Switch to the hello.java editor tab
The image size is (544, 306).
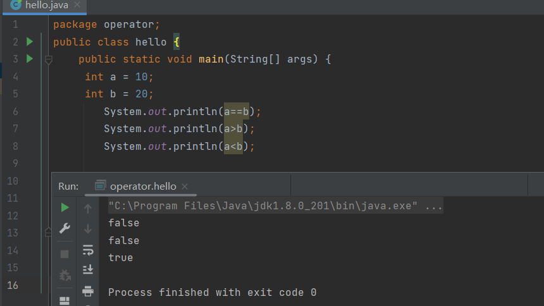[41, 5]
